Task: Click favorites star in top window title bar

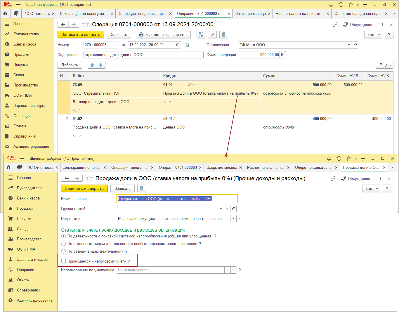Action: (x=351, y=4)
